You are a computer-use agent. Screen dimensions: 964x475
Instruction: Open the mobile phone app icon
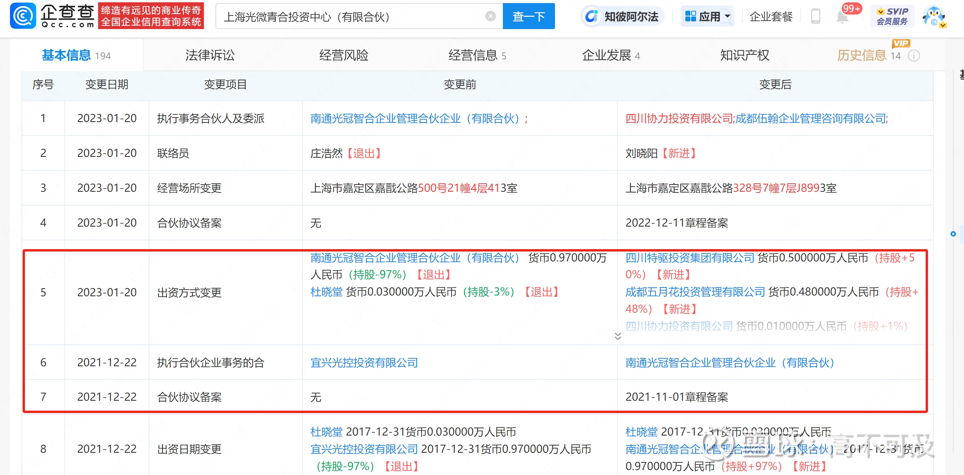[815, 16]
